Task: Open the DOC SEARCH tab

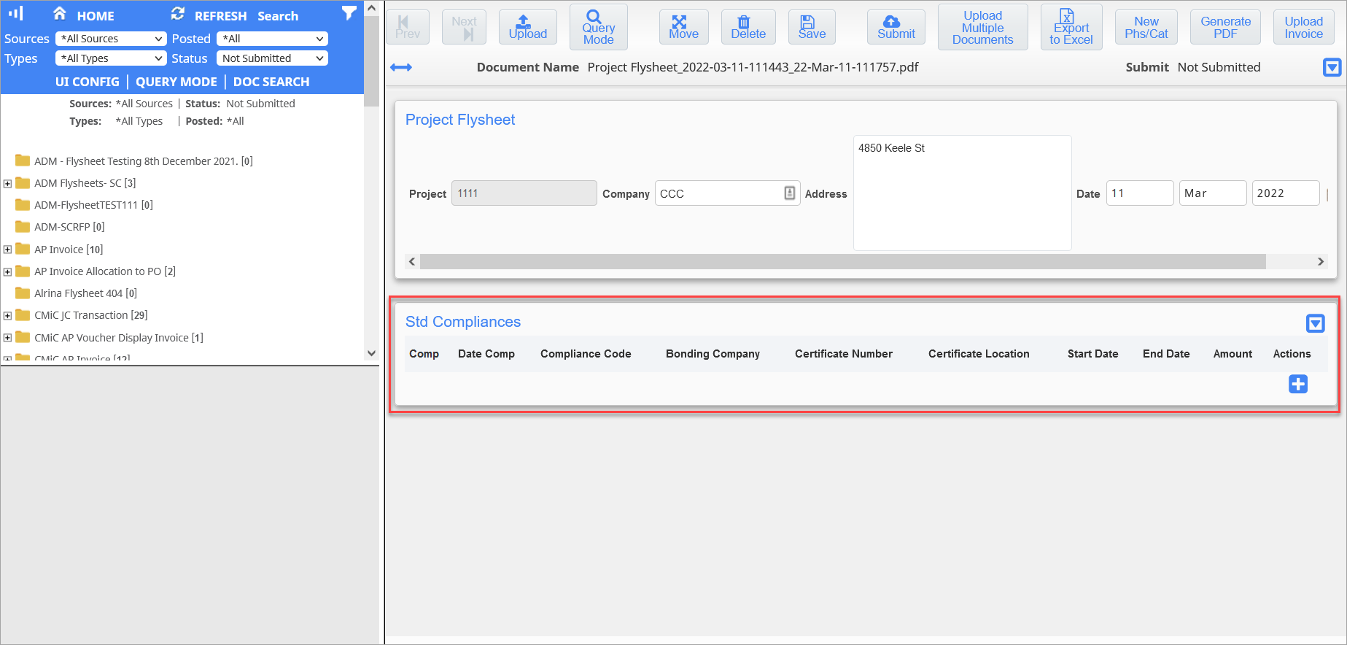Action: click(x=271, y=82)
